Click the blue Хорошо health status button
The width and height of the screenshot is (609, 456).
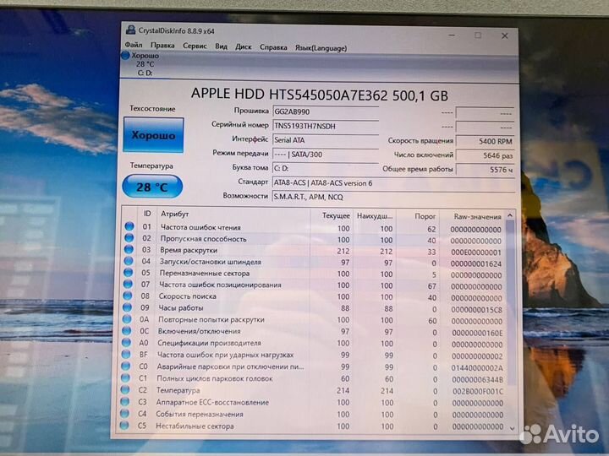click(153, 135)
